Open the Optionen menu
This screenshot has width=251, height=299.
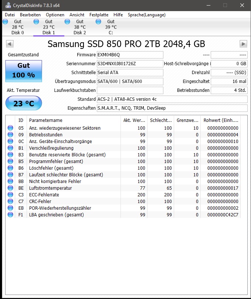pos(55,15)
